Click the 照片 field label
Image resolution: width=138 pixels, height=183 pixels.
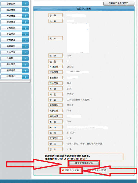(56, 38)
